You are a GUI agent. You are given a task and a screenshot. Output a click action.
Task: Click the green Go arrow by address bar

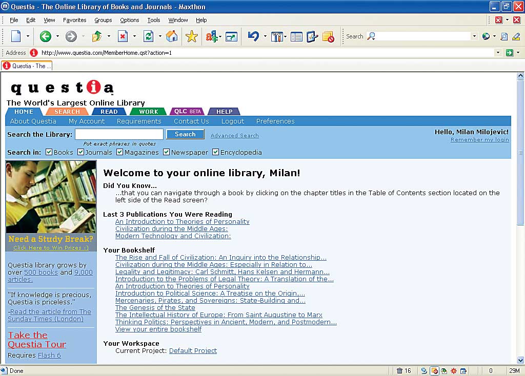pos(509,53)
